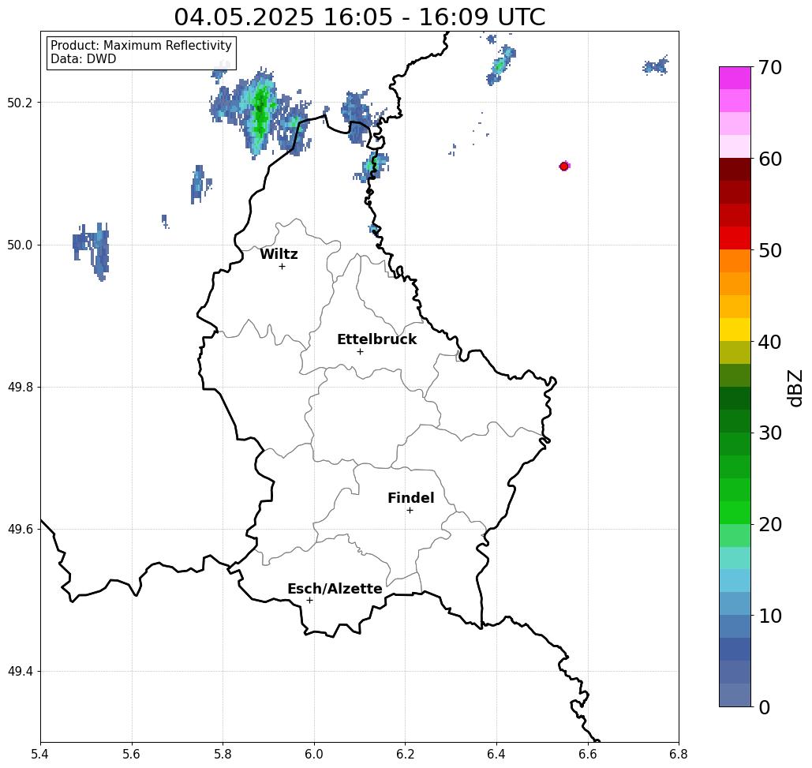Click longitude label 6.4
Viewport: 812px width, 768px height.
tap(496, 754)
